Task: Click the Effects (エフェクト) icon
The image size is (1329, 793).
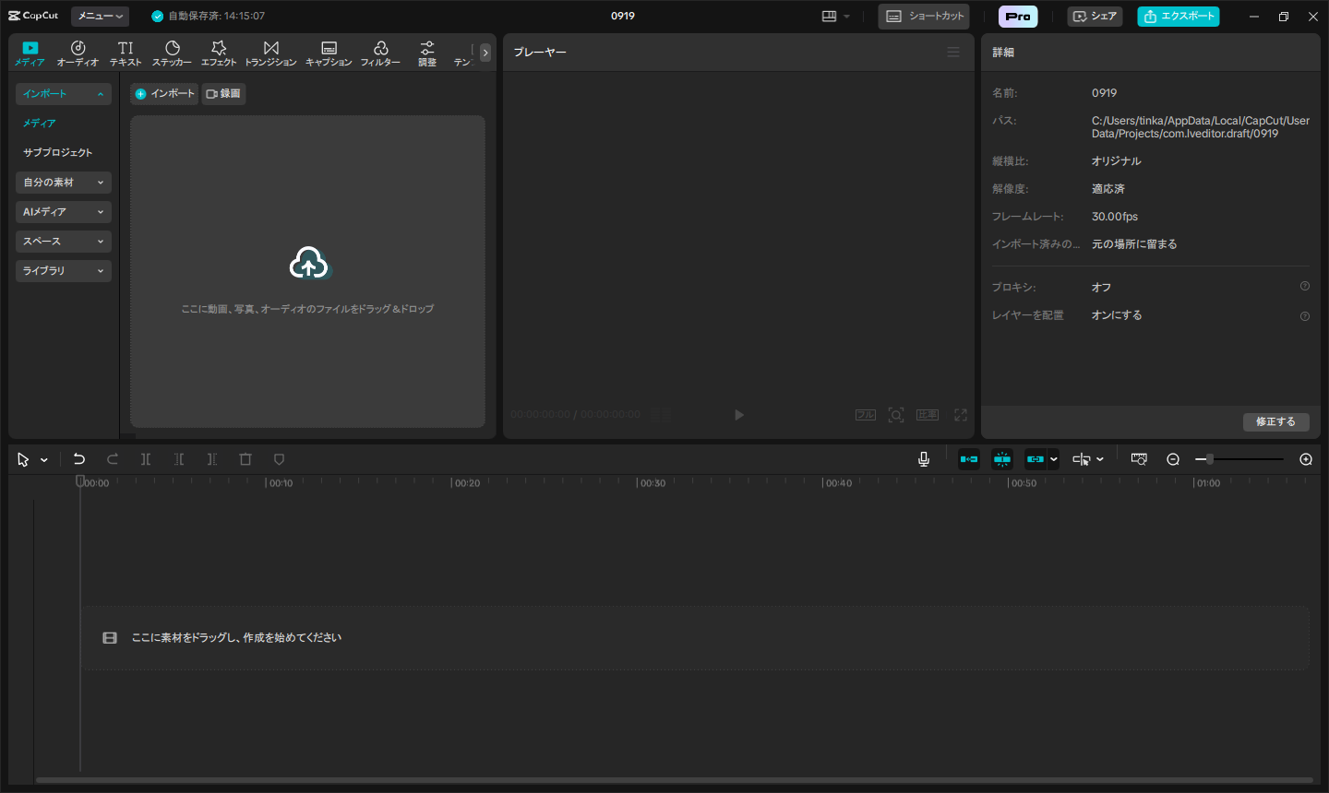Action: pos(219,53)
